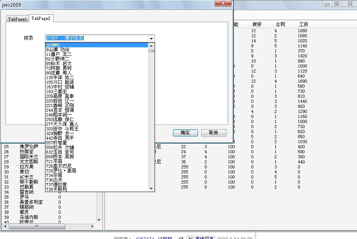
Task: Switch to the TabPage1 tab
Action: [x=17, y=19]
